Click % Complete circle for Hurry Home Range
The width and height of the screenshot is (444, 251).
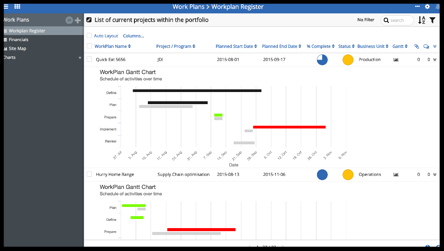tap(322, 175)
